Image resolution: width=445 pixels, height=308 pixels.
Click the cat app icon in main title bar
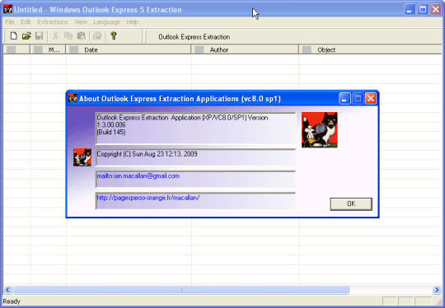click(7, 9)
